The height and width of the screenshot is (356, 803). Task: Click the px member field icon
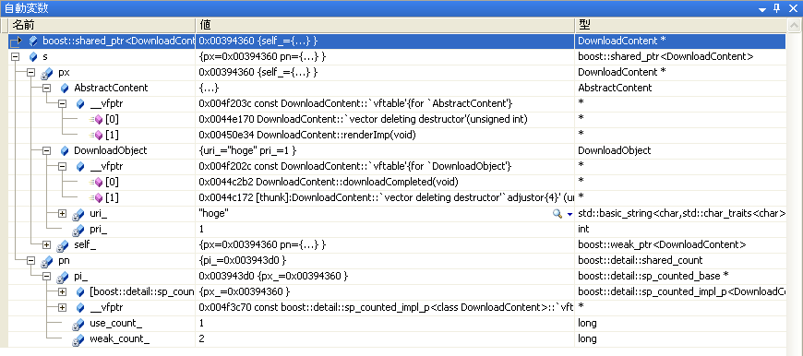47,73
